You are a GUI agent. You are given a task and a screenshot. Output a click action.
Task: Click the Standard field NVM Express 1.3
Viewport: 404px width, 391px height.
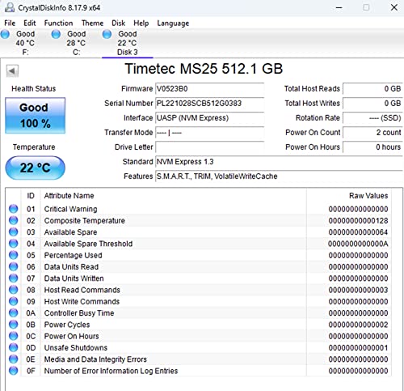tap(279, 162)
